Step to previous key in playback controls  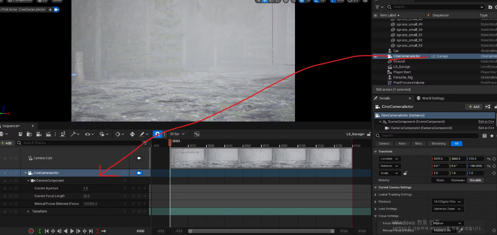coord(53,231)
